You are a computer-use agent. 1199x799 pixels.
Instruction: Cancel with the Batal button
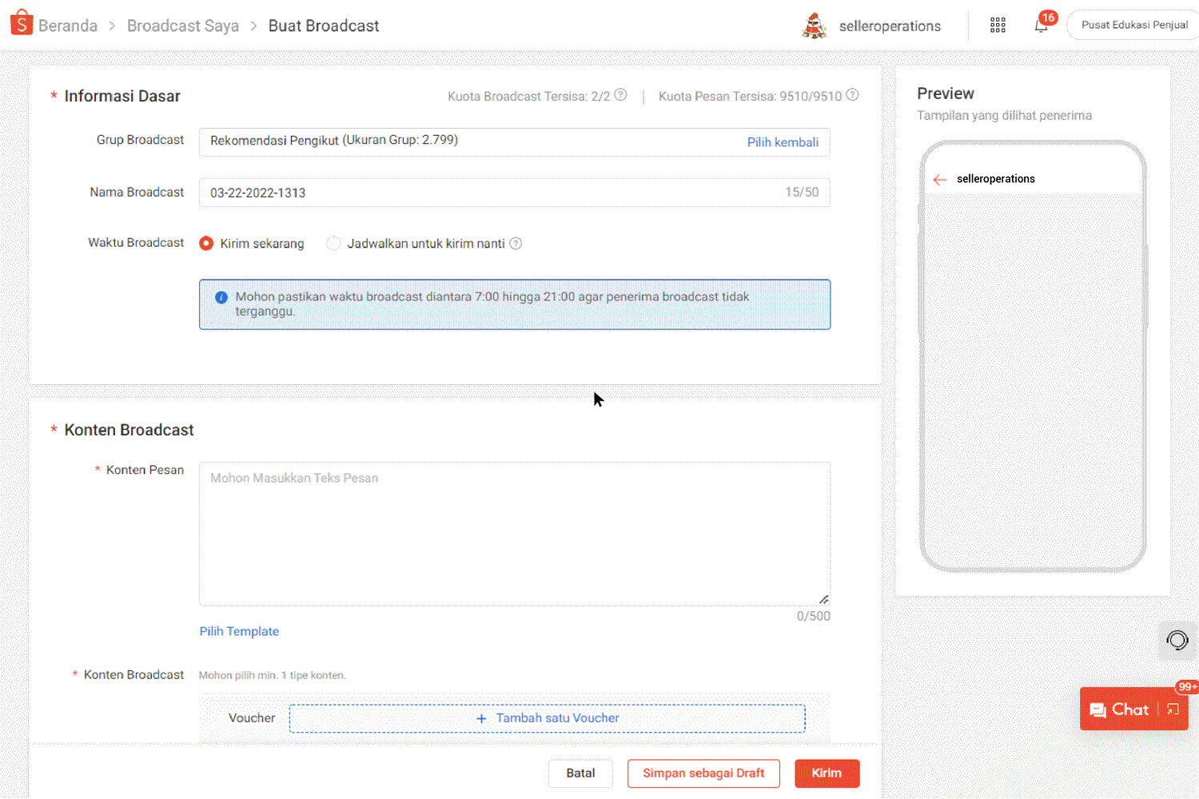[x=580, y=773]
